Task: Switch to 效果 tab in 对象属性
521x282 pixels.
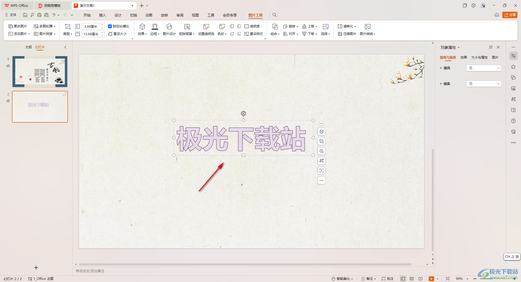Action: tap(464, 57)
